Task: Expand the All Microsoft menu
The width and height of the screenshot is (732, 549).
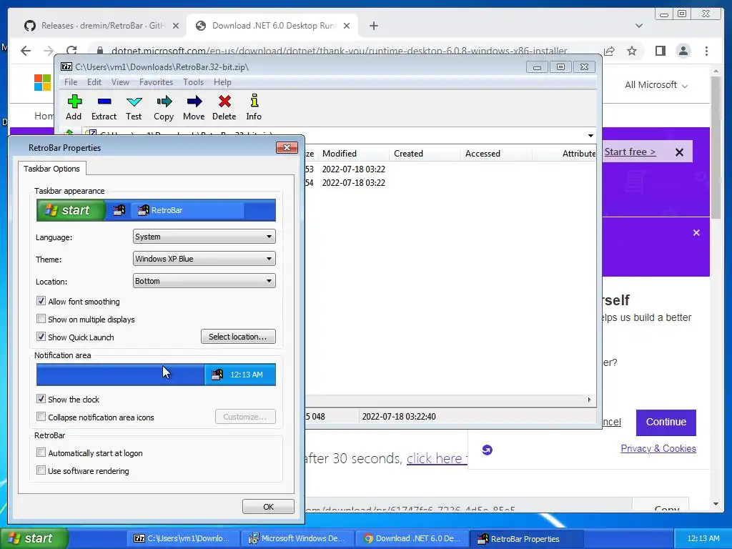Action: (x=656, y=85)
